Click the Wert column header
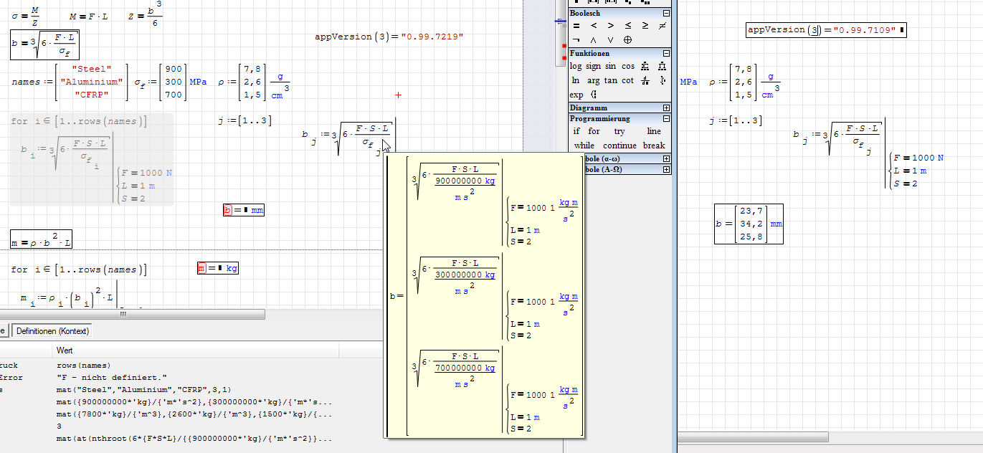This screenshot has height=453, width=983. tap(65, 351)
